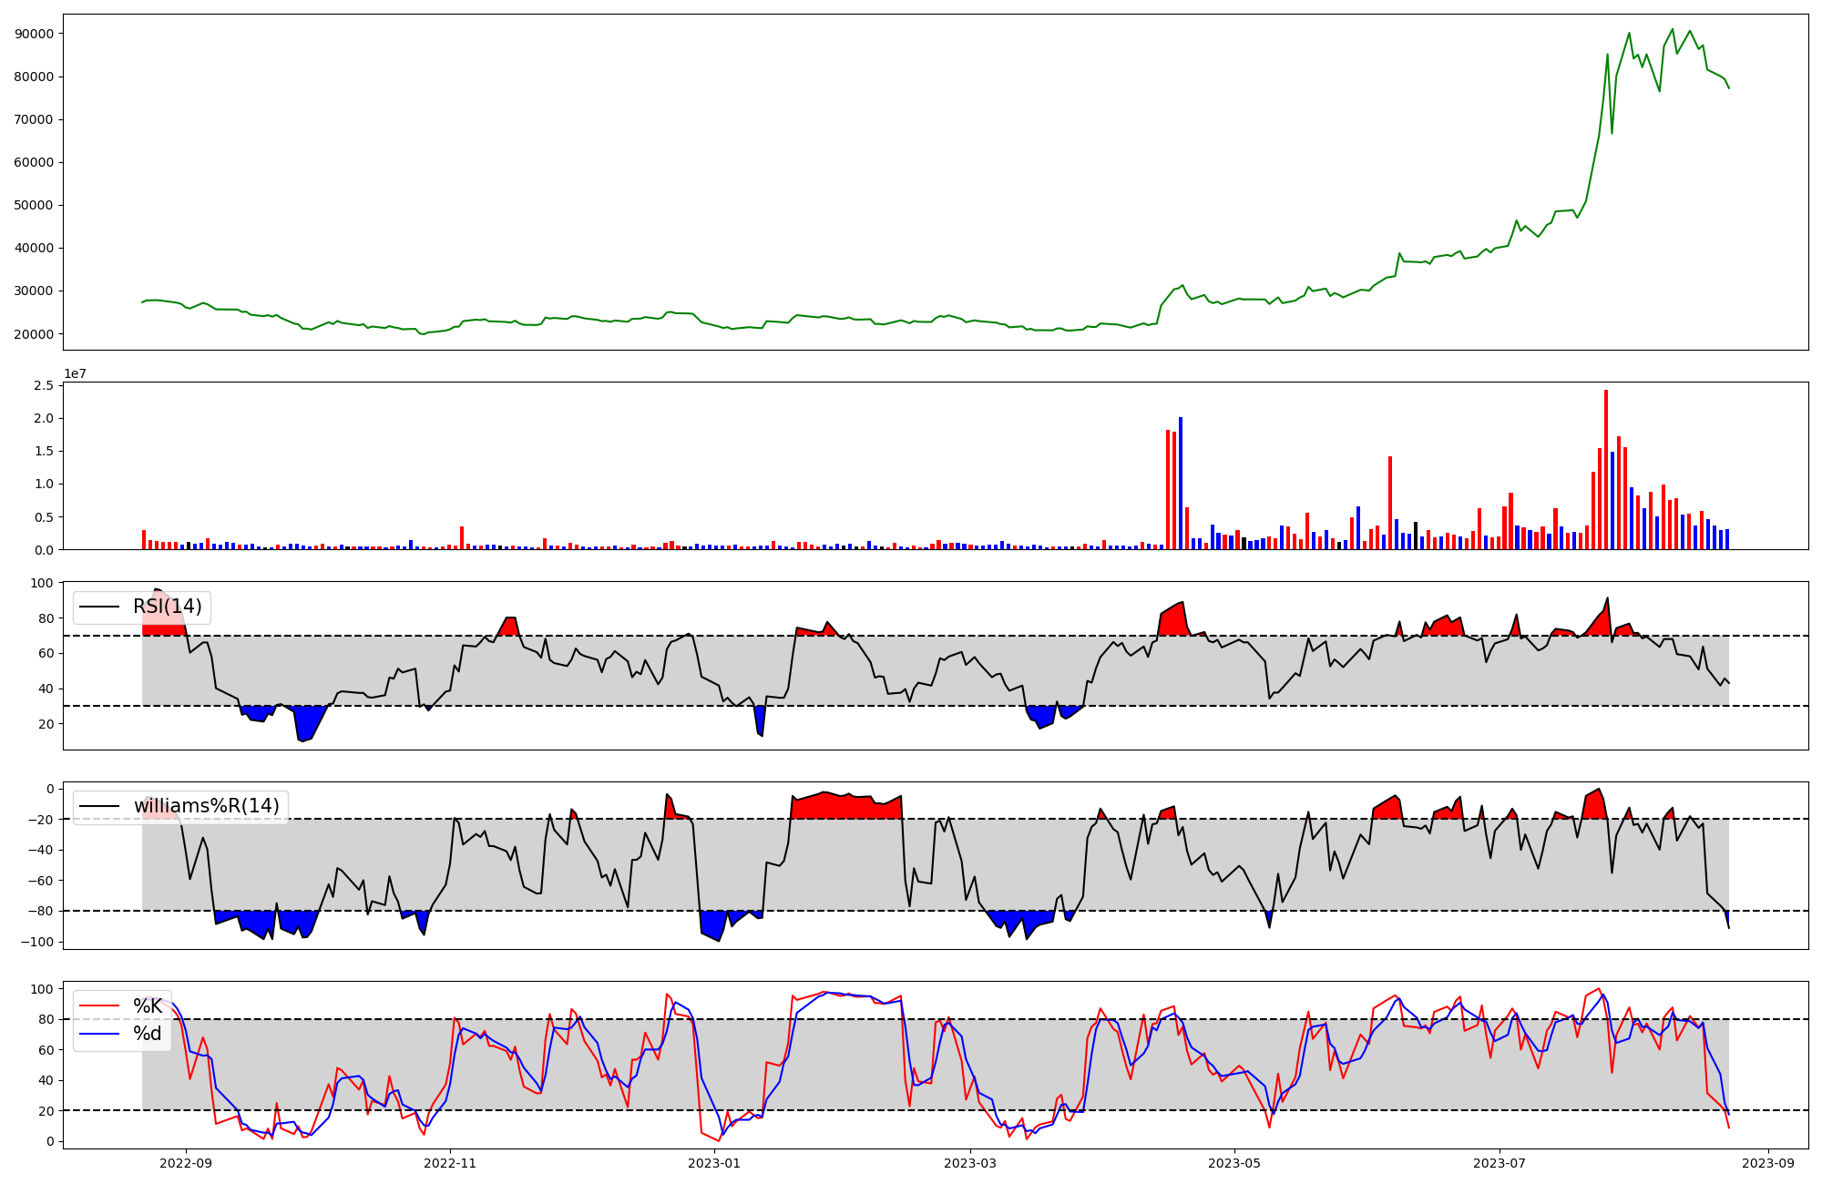Viewport: 1822px width, 1184px height.
Task: Click the red %K legend line swatch
Action: (x=100, y=1006)
